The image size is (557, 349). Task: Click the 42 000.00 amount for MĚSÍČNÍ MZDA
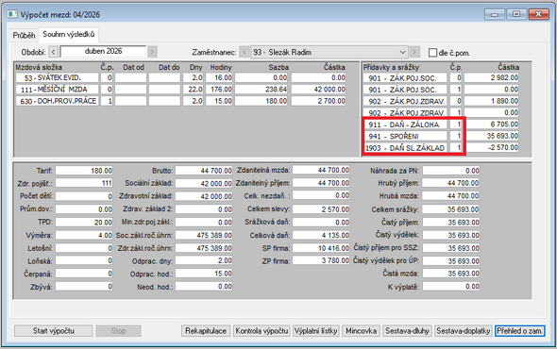click(x=319, y=90)
